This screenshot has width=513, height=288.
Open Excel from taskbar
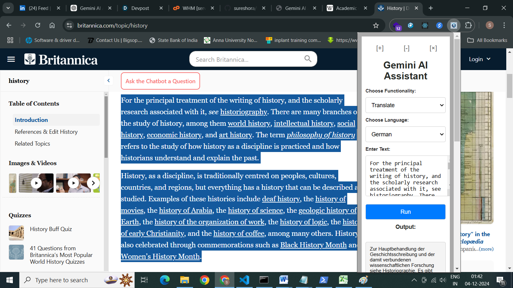[343, 280]
